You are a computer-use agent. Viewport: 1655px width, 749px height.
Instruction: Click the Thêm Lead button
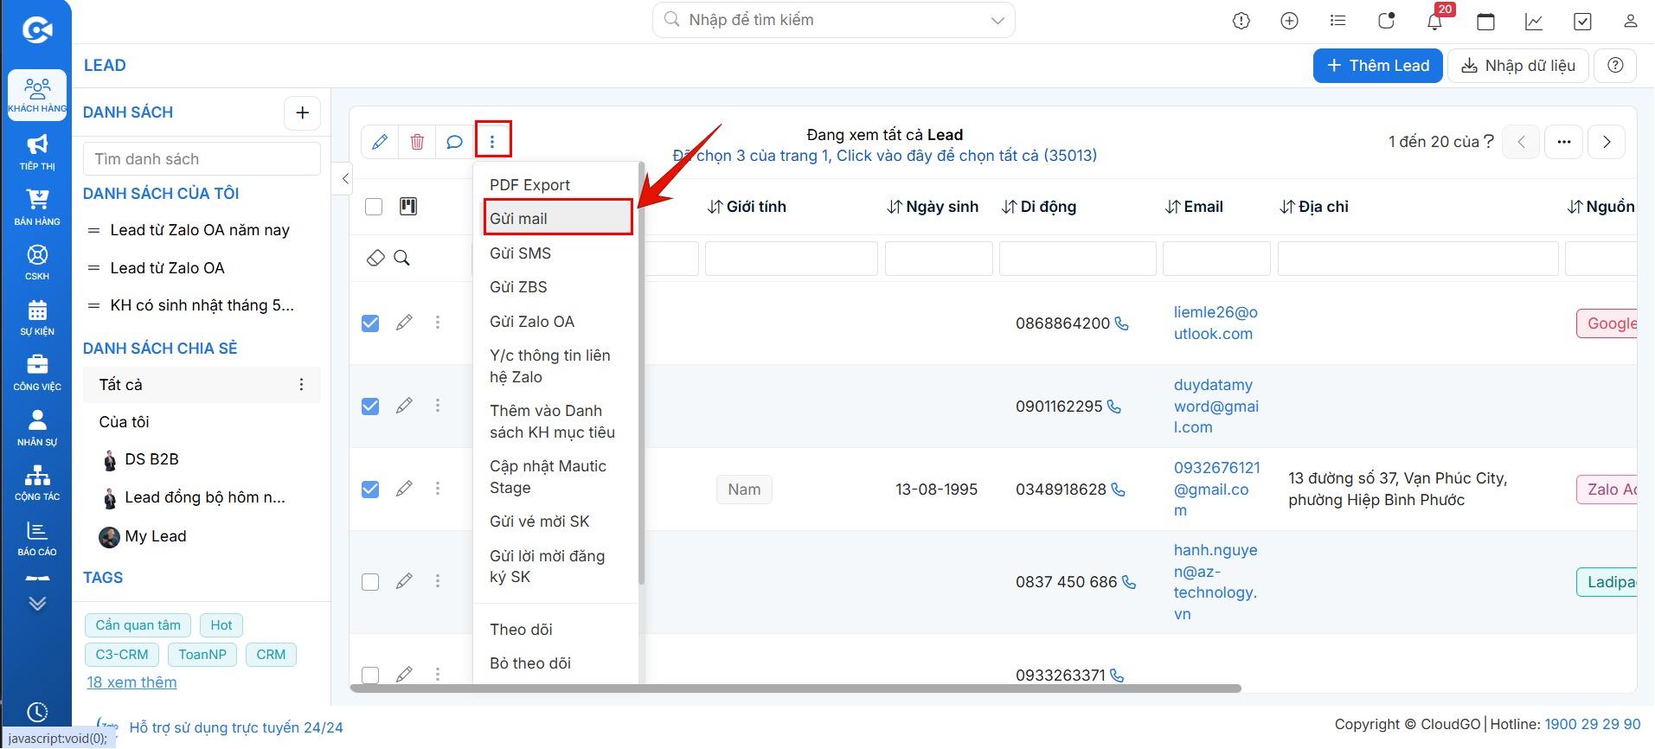tap(1377, 66)
